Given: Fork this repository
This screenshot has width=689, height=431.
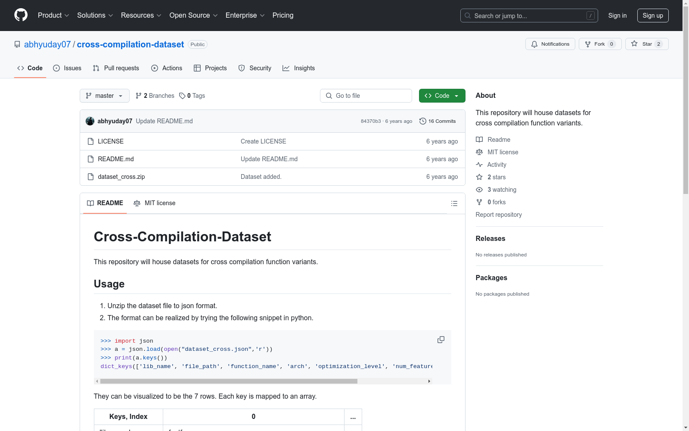Looking at the screenshot, I should [600, 44].
